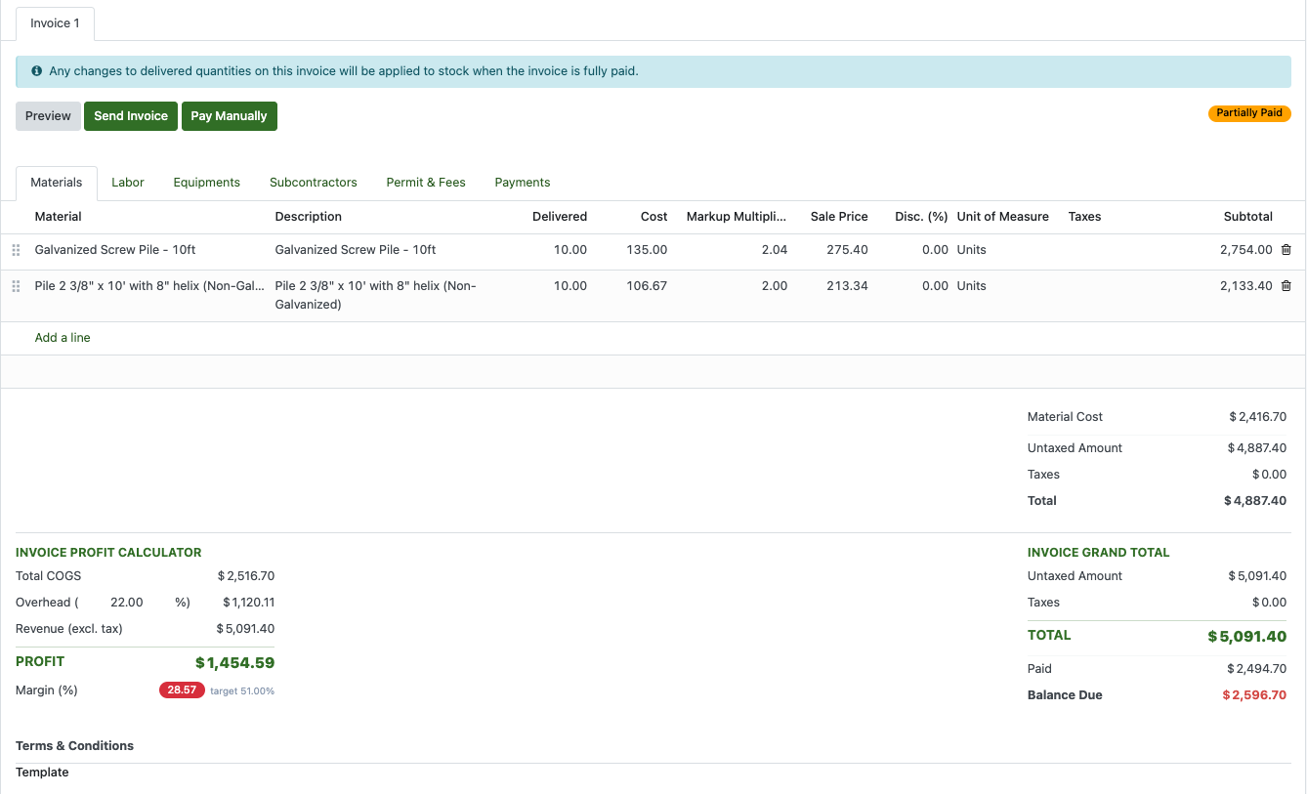The image size is (1307, 794).
Task: Click Send Invoice
Action: pyautogui.click(x=131, y=116)
